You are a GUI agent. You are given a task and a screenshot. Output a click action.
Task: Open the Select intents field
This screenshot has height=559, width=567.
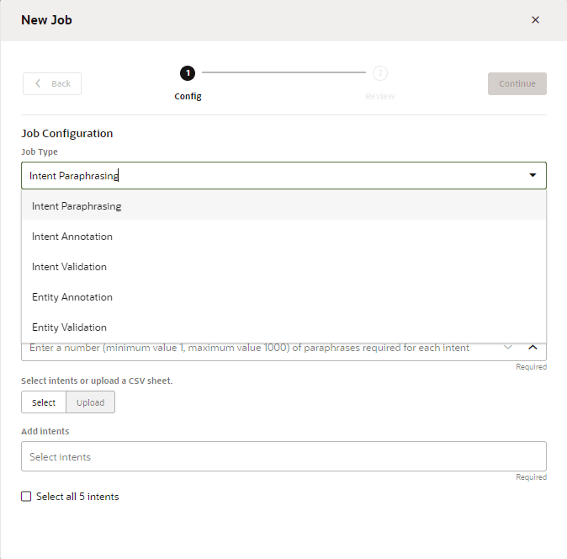[283, 457]
